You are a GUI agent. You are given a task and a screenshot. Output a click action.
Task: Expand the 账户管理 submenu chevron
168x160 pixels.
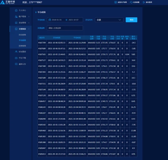point(29,17)
